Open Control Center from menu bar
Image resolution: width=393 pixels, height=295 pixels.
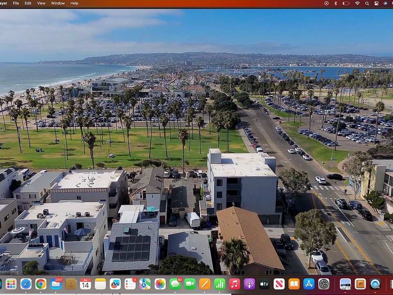click(376, 3)
